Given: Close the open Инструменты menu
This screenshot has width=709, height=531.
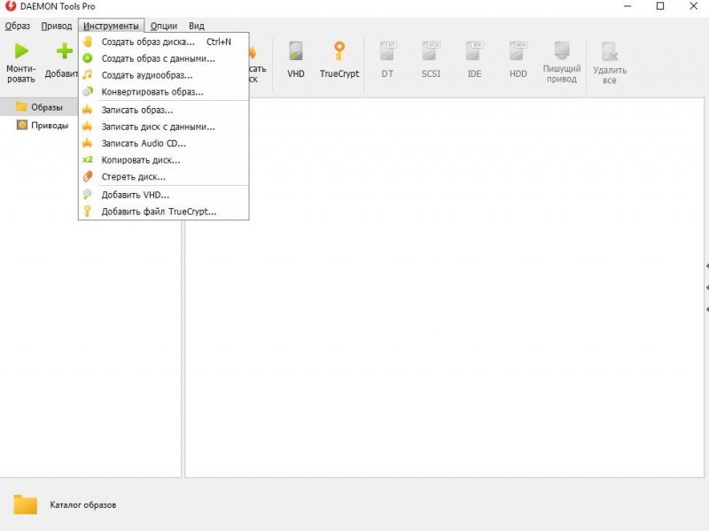Looking at the screenshot, I should 112,26.
